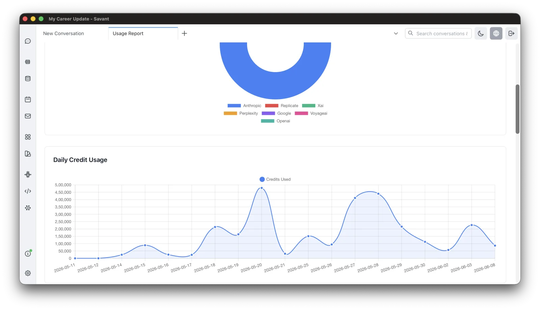This screenshot has height=310, width=540.
Task: Toggle the Openai legend series
Action: (x=275, y=121)
